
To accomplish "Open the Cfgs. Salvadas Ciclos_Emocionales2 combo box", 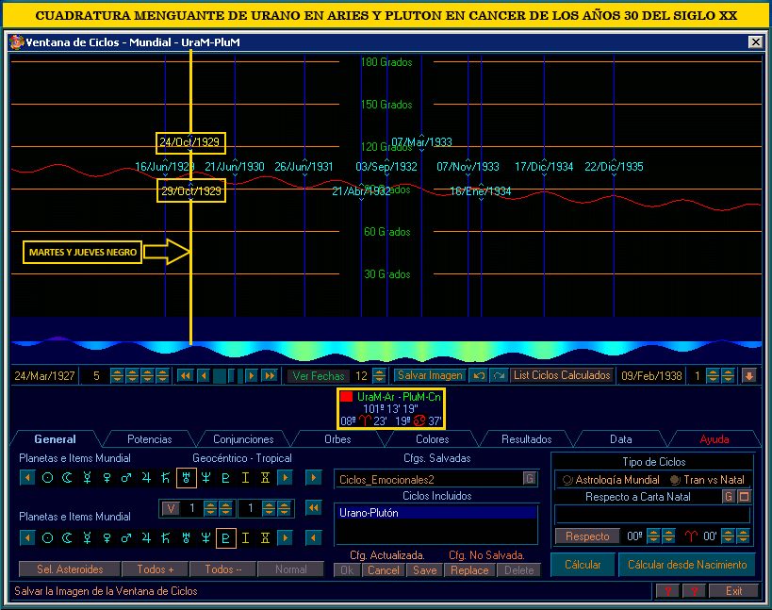I will pos(435,479).
